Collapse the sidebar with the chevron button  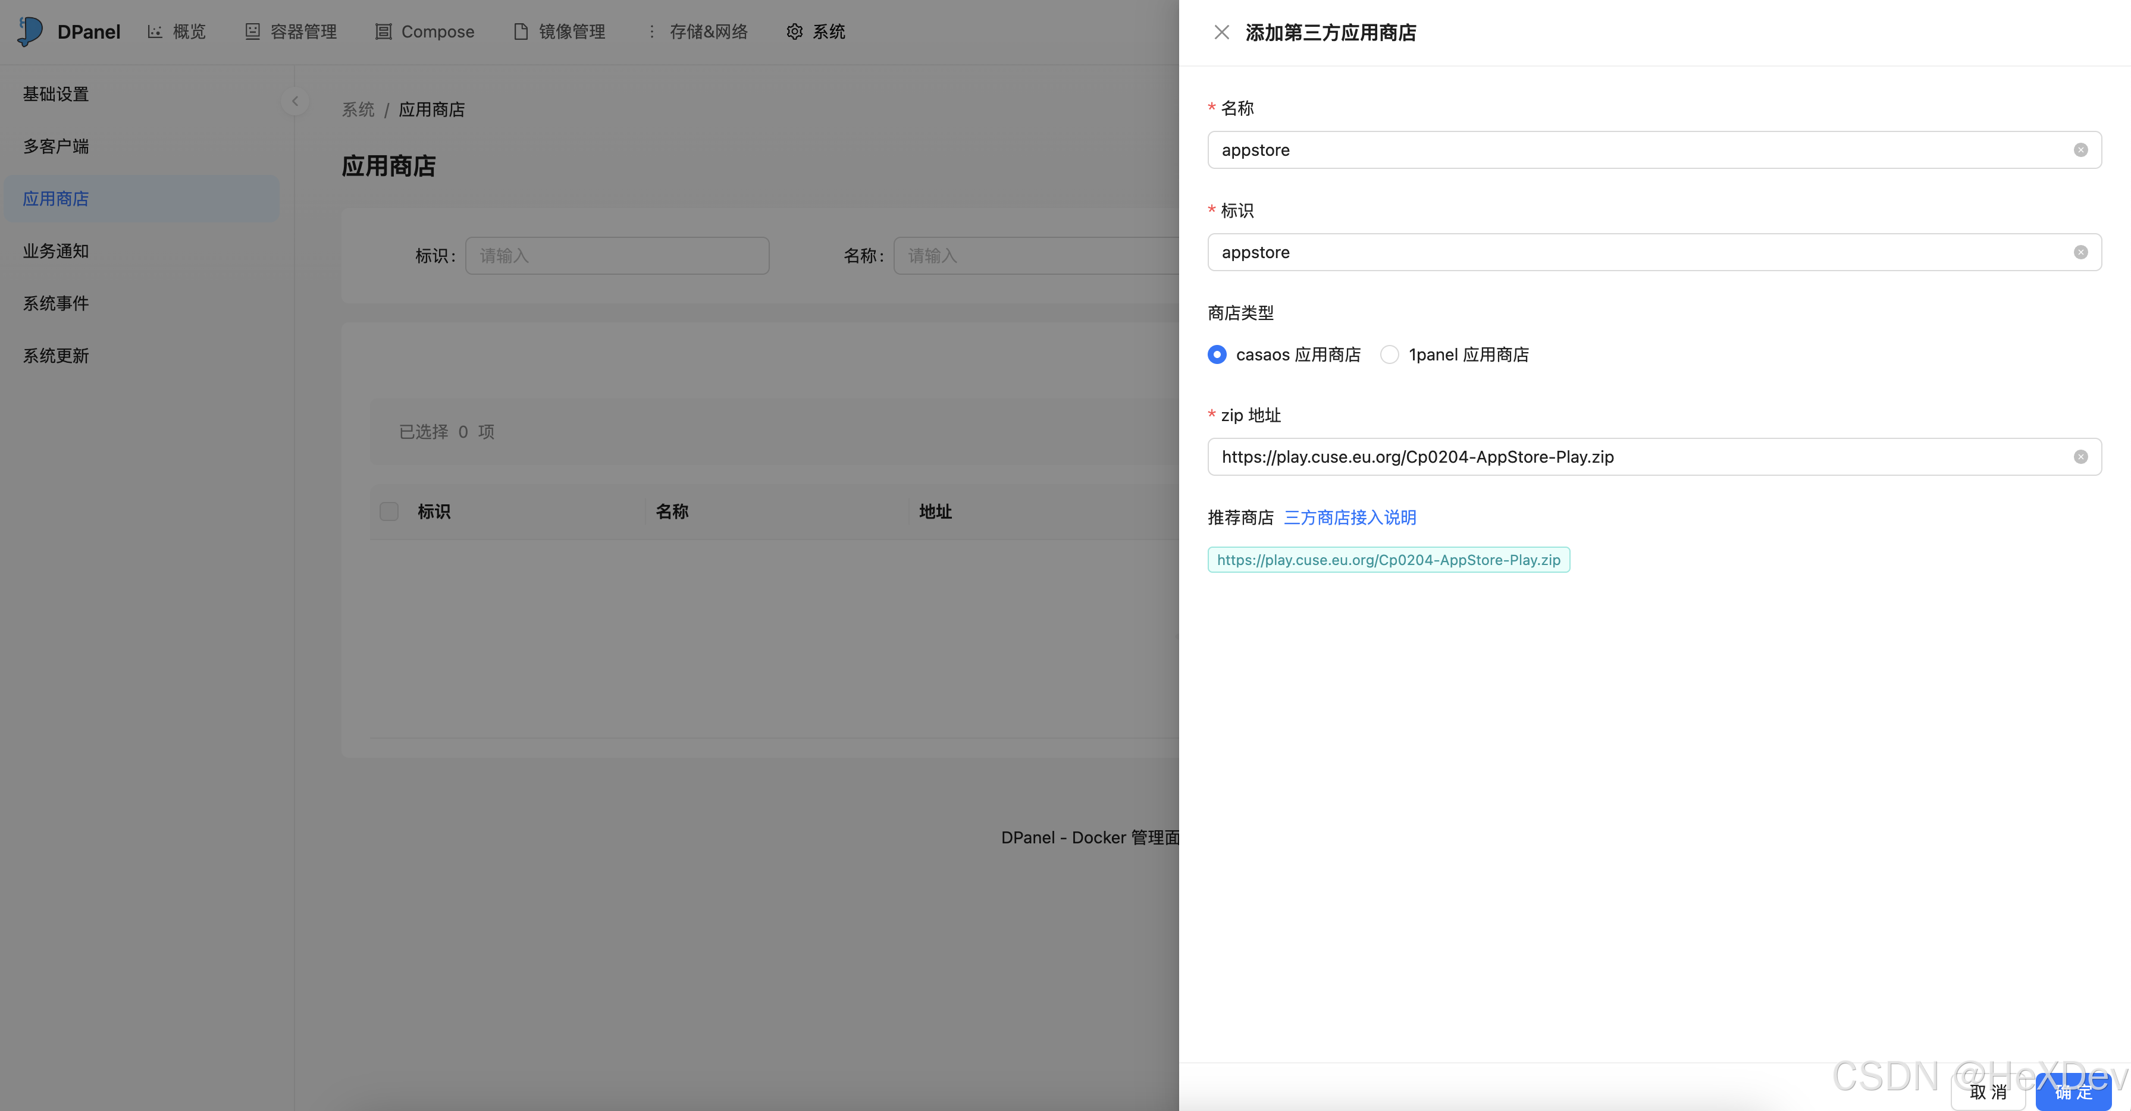pyautogui.click(x=294, y=101)
